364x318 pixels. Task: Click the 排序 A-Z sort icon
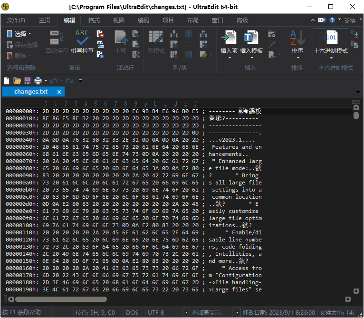pyautogui.click(x=297, y=38)
